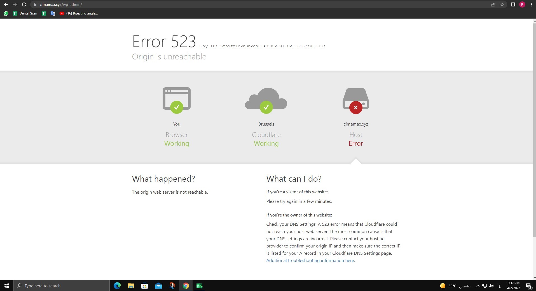Open the Mail app from the taskbar
Image resolution: width=536 pixels, height=291 pixels.
(x=158, y=286)
